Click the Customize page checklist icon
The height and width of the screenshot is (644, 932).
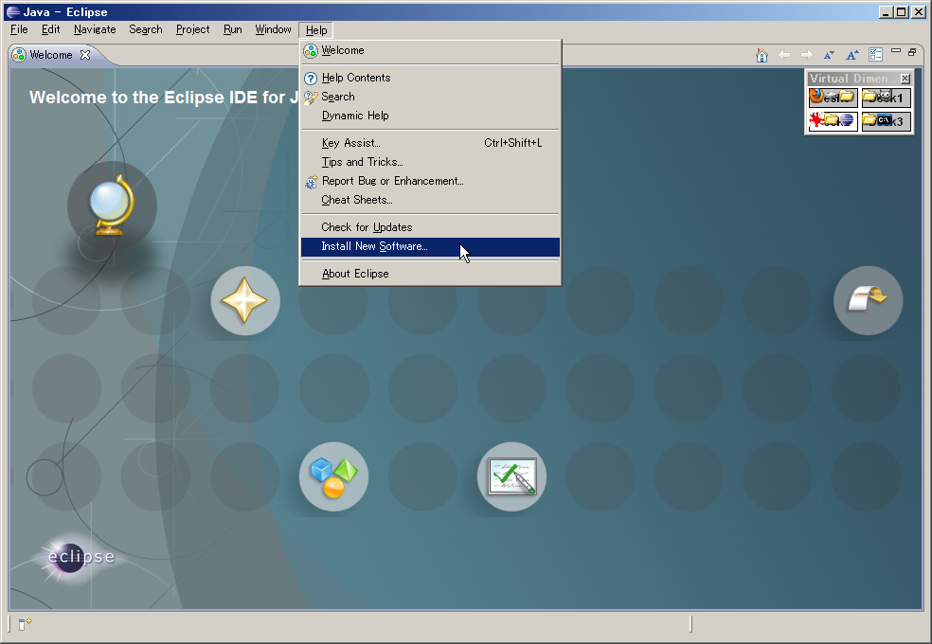[x=875, y=55]
